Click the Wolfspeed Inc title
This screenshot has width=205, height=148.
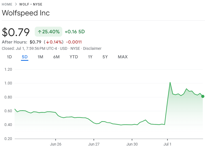pos(26,13)
